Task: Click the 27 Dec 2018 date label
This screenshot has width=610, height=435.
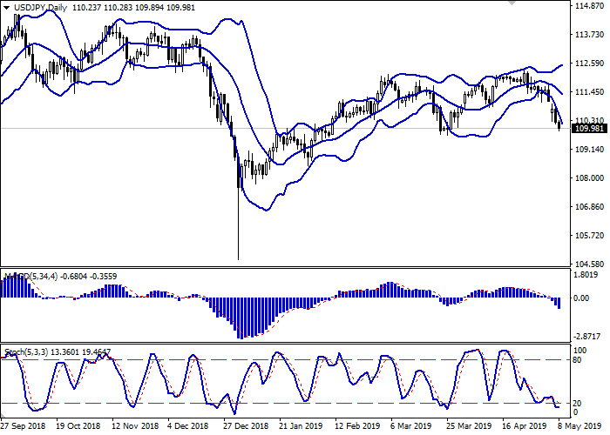Action: 247,426
